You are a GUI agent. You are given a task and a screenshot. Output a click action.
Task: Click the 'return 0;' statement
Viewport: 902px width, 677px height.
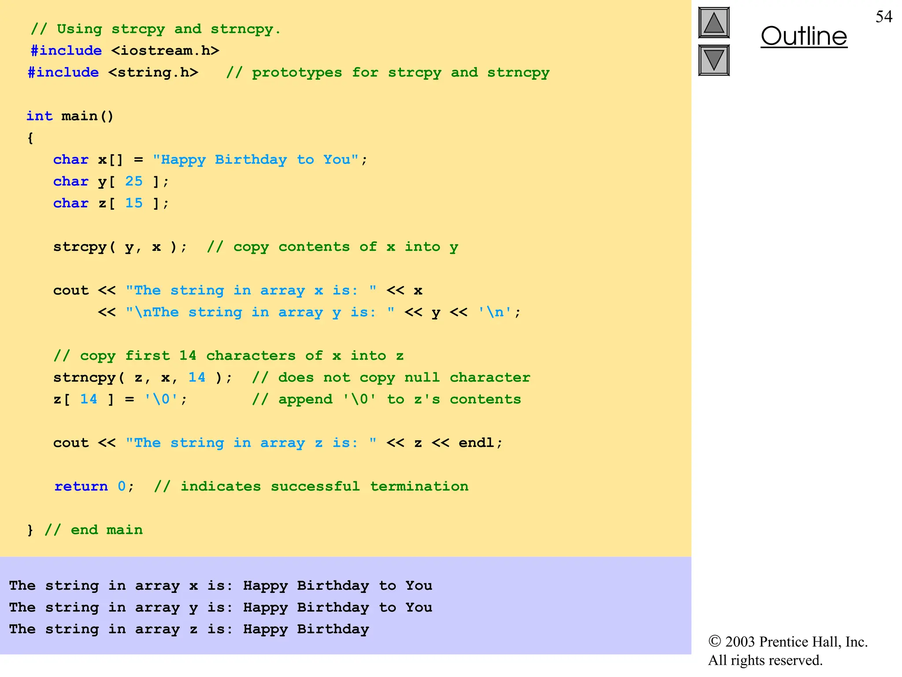point(94,487)
